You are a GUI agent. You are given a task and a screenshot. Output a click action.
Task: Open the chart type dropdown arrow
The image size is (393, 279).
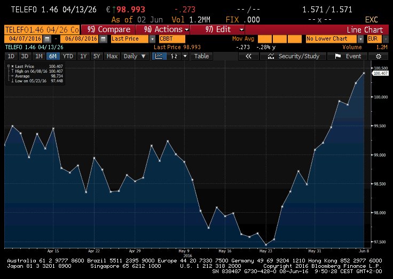click(185, 56)
